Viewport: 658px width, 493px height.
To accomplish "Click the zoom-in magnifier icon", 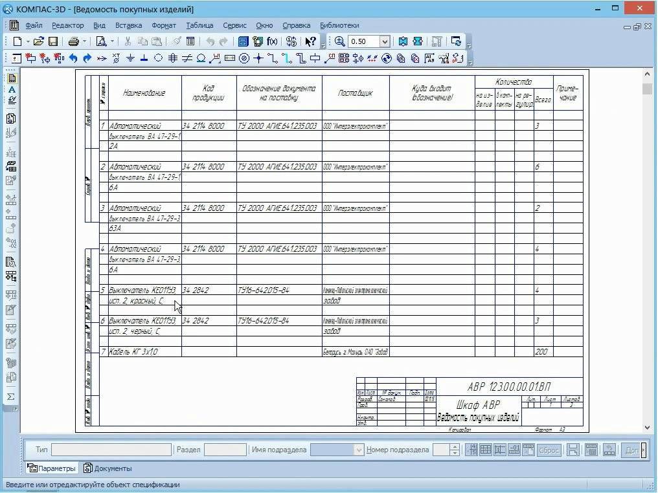I will pyautogui.click(x=339, y=41).
